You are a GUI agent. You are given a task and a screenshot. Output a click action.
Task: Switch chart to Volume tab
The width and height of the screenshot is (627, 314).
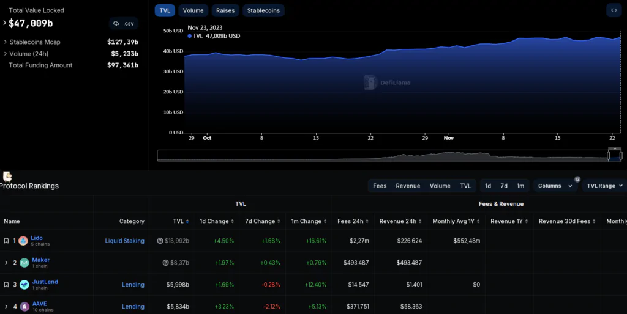click(x=193, y=10)
